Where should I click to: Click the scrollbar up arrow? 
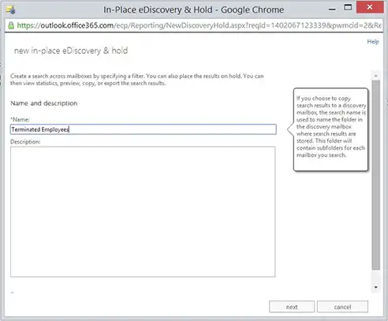click(376, 76)
